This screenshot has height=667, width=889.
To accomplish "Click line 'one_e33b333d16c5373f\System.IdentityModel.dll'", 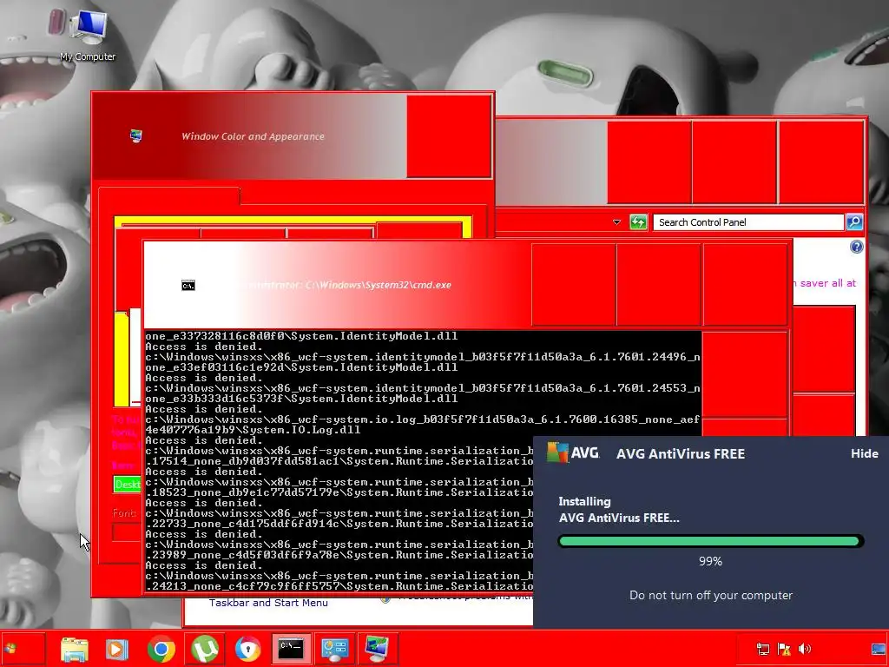I will (301, 398).
